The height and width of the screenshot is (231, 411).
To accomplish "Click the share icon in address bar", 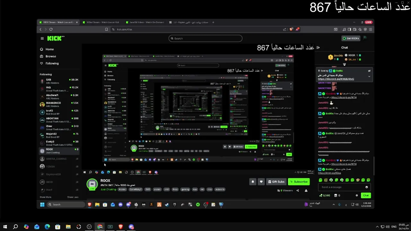I will (x=284, y=29).
